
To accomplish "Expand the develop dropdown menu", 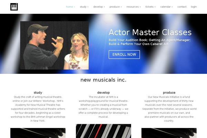I will click(99, 7).
